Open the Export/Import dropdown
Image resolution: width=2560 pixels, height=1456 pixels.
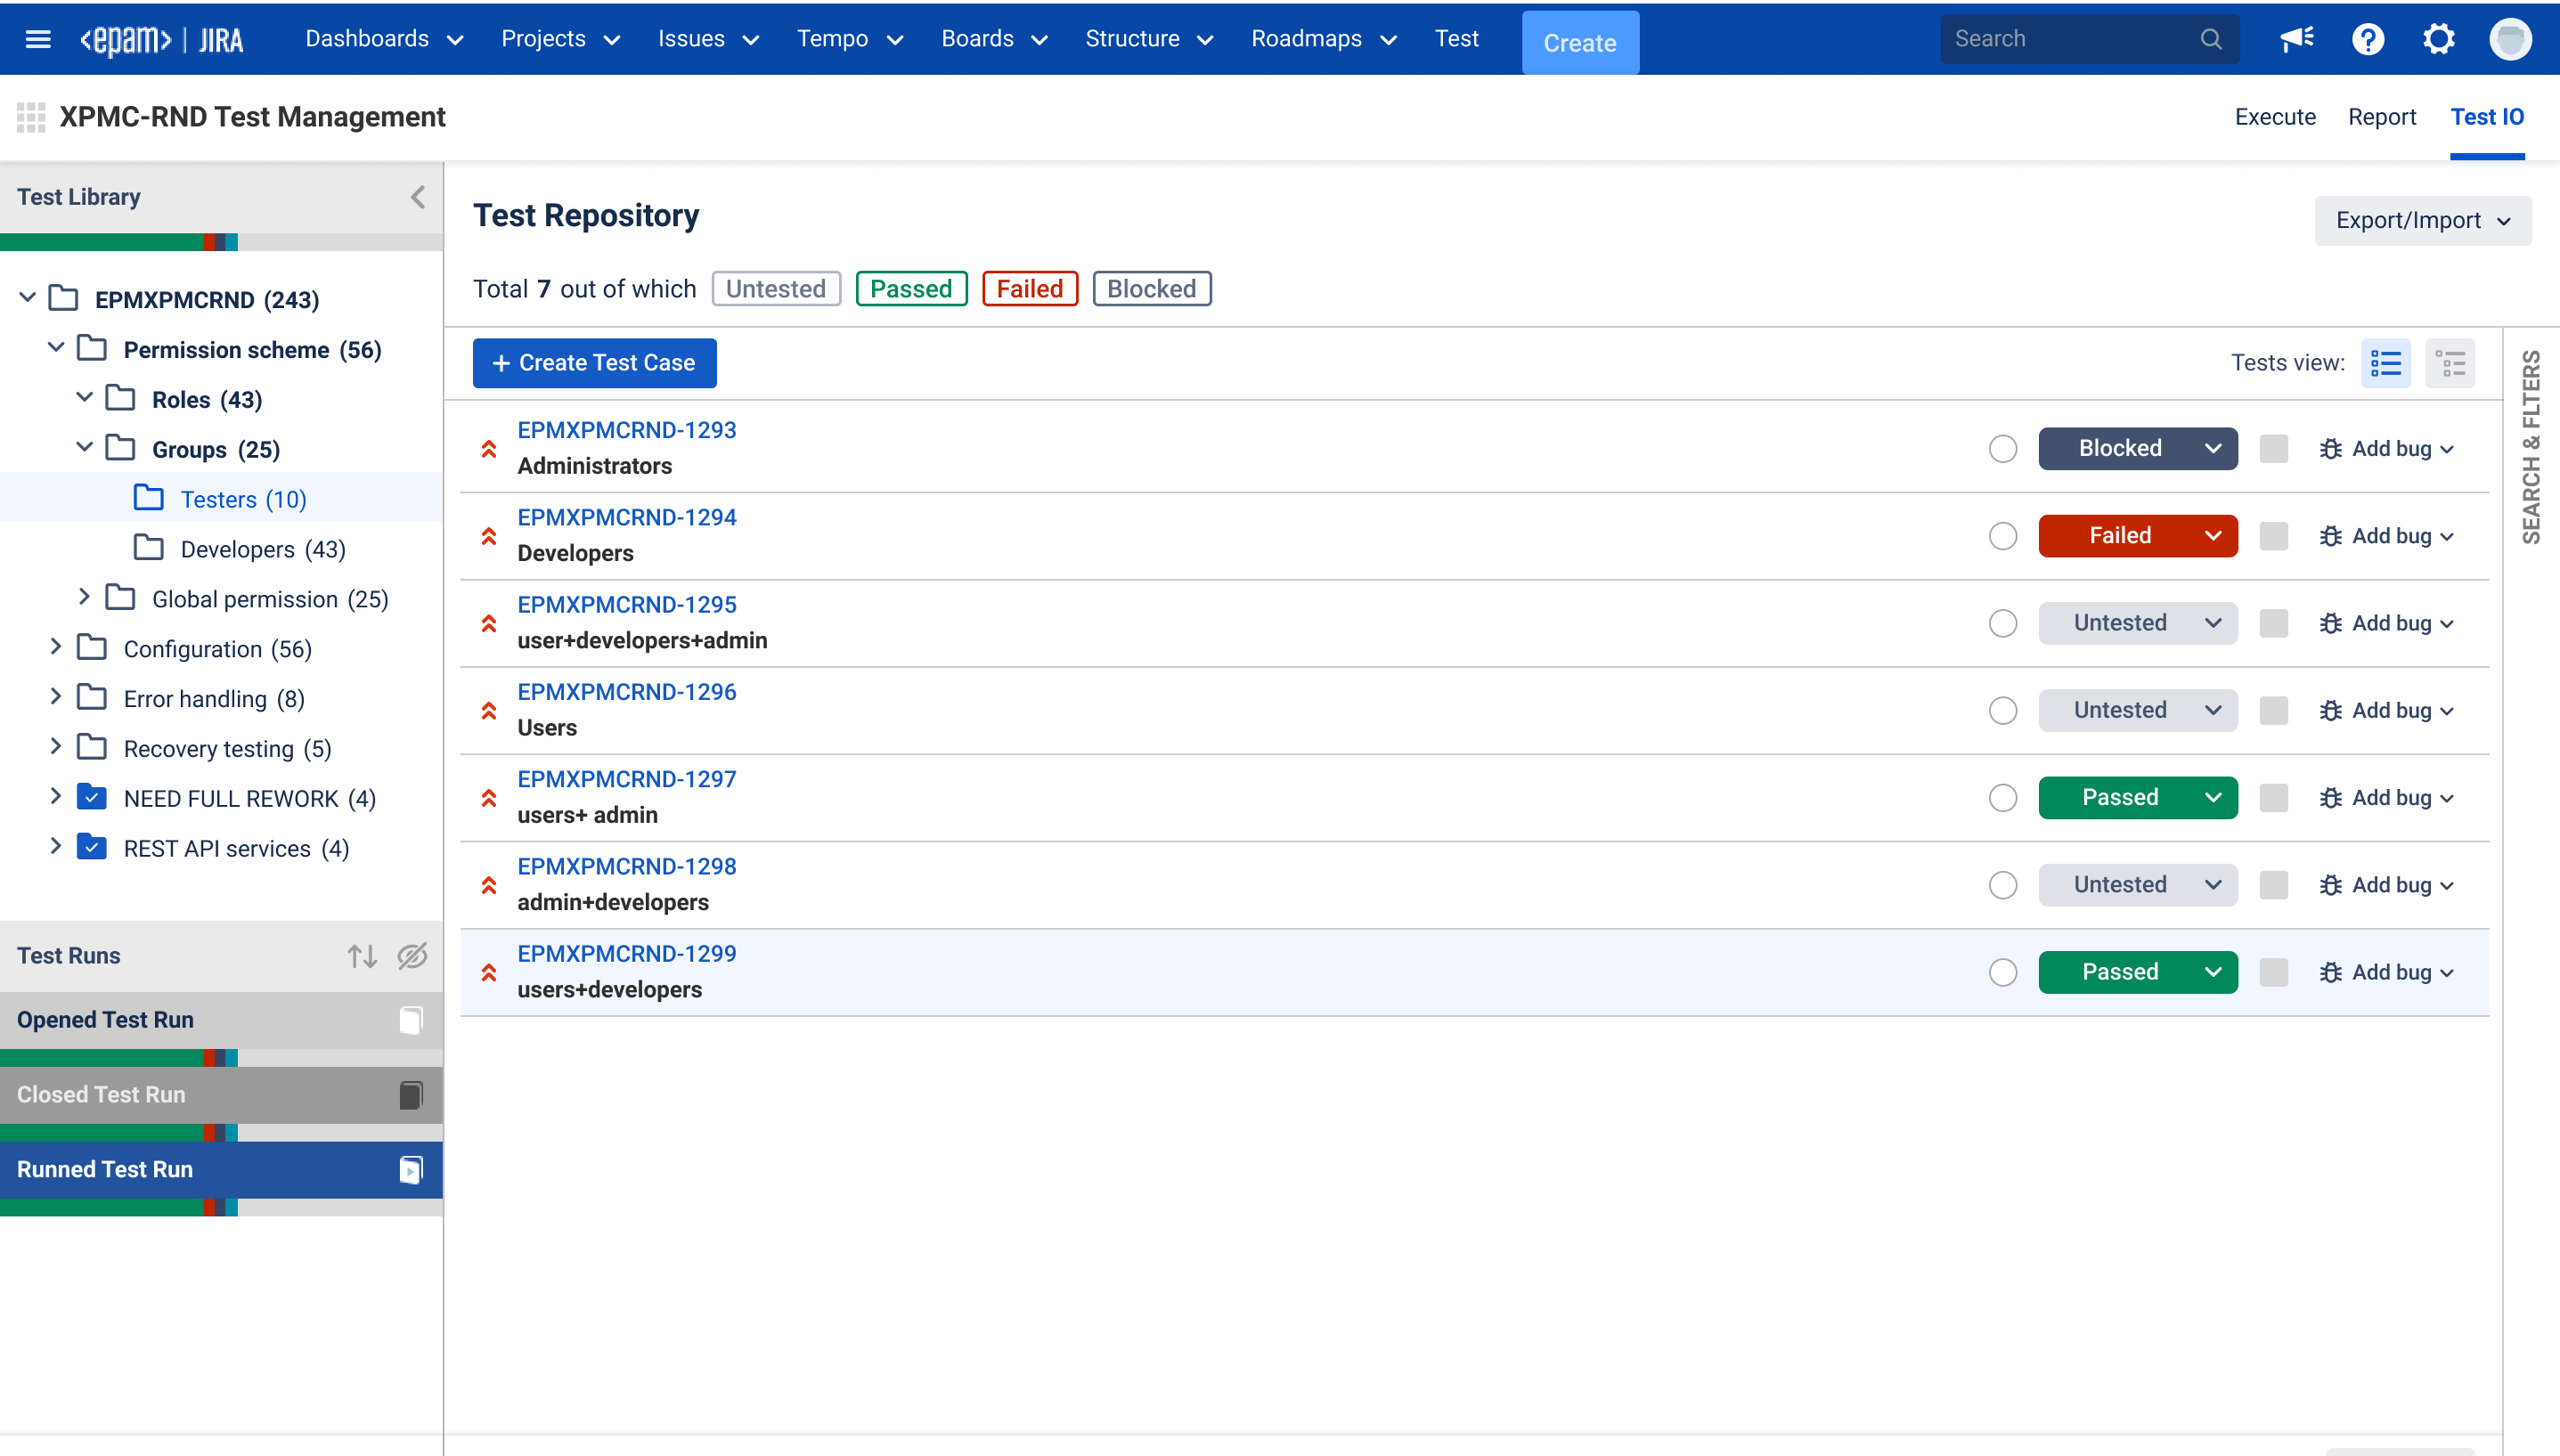pos(2422,220)
